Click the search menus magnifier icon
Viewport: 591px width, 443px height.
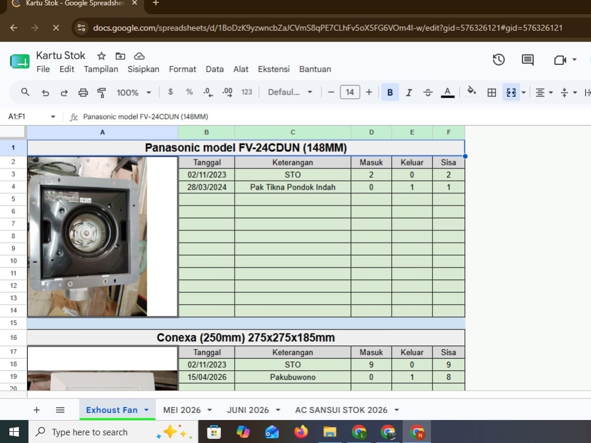pos(25,92)
